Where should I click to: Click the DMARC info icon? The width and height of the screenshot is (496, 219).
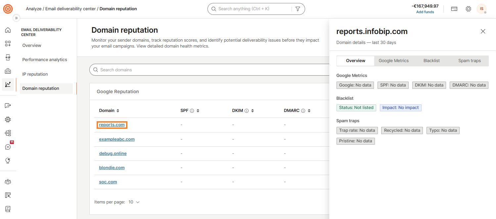coord(304,111)
